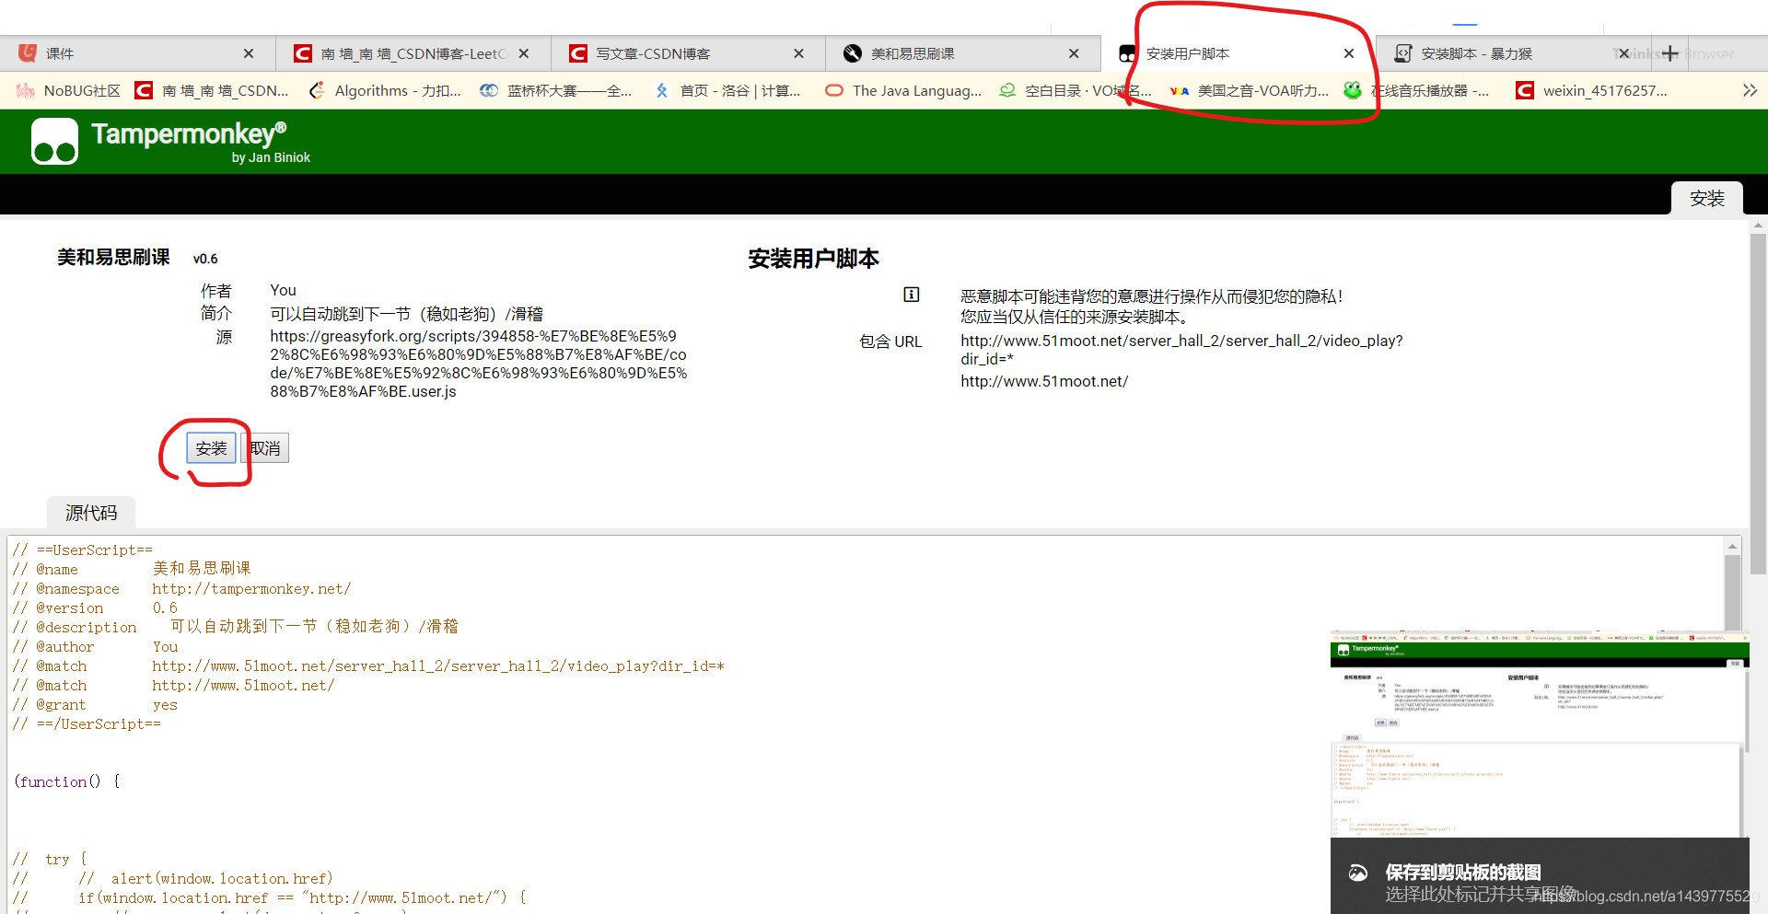Open 美国之音-VOA听力 bookmark
This screenshot has height=914, width=1768.
click(1250, 90)
